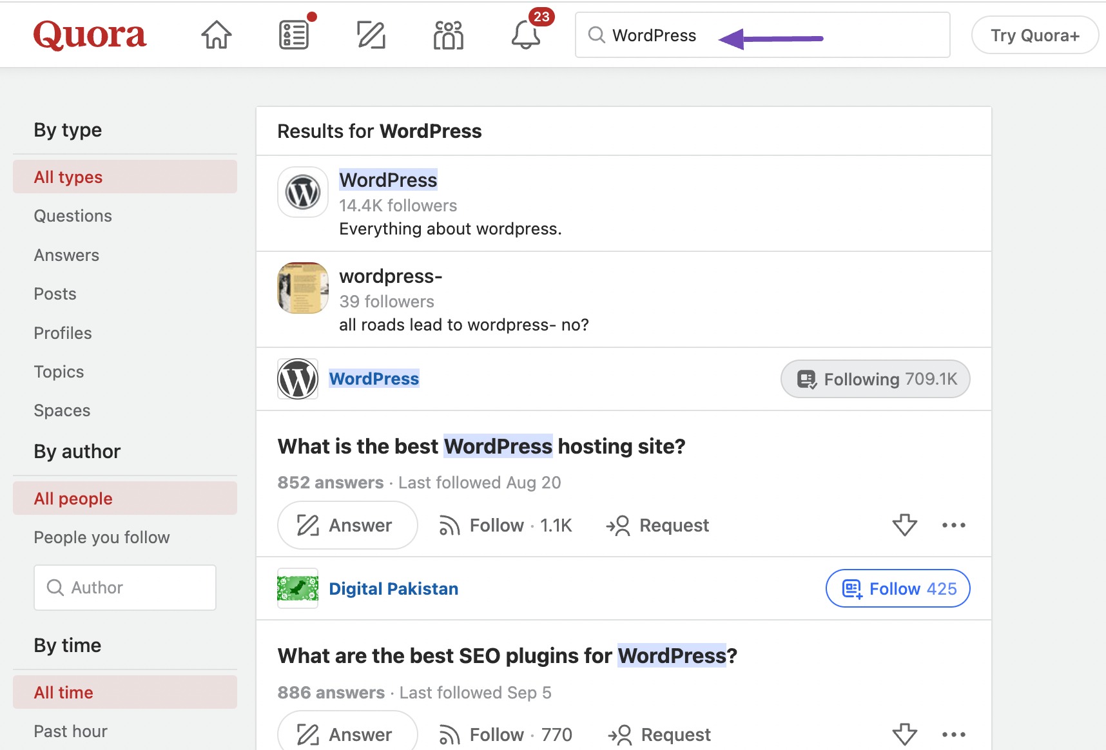Viewport: 1106px width, 750px height.
Task: Filter results by Posts
Action: point(55,294)
